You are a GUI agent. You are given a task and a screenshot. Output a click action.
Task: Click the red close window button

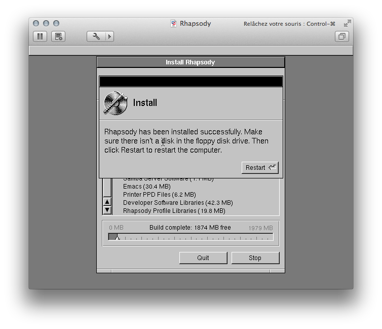(x=36, y=23)
